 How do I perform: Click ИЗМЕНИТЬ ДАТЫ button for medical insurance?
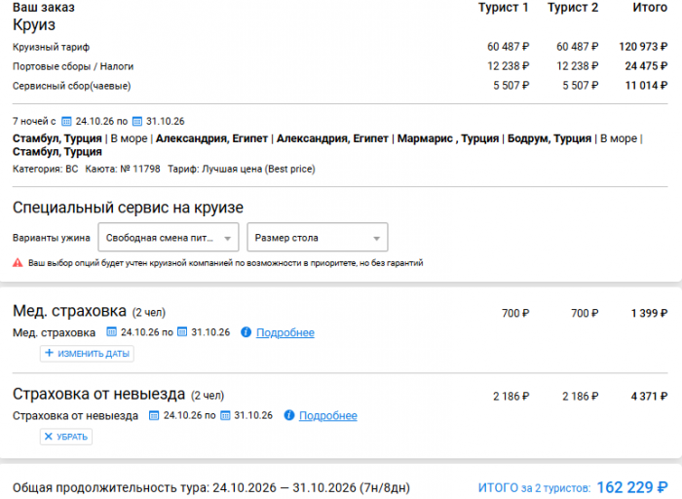click(87, 353)
